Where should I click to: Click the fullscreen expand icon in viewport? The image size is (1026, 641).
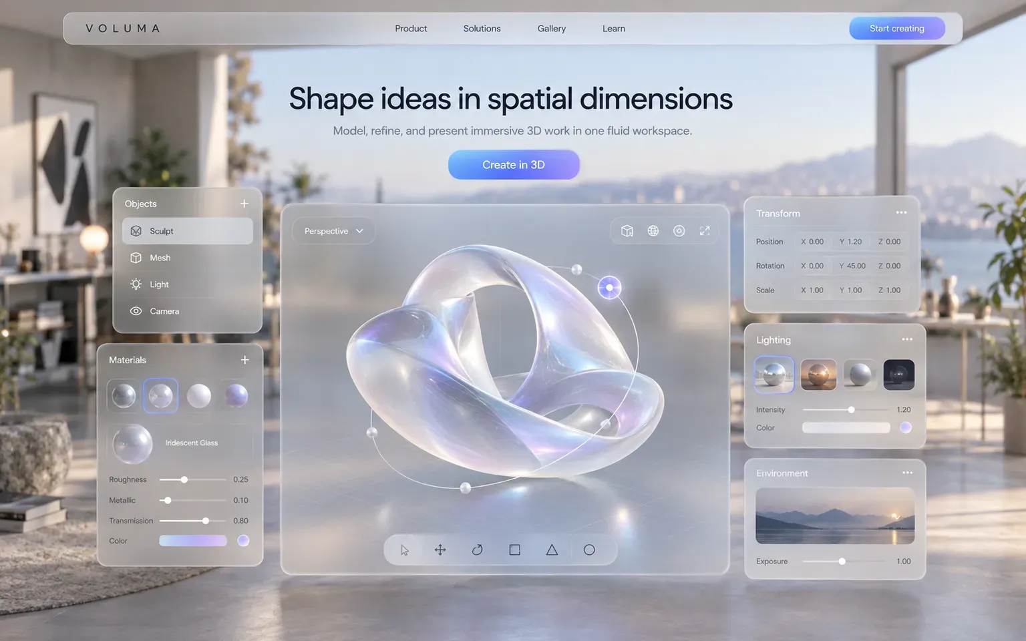pyautogui.click(x=705, y=231)
